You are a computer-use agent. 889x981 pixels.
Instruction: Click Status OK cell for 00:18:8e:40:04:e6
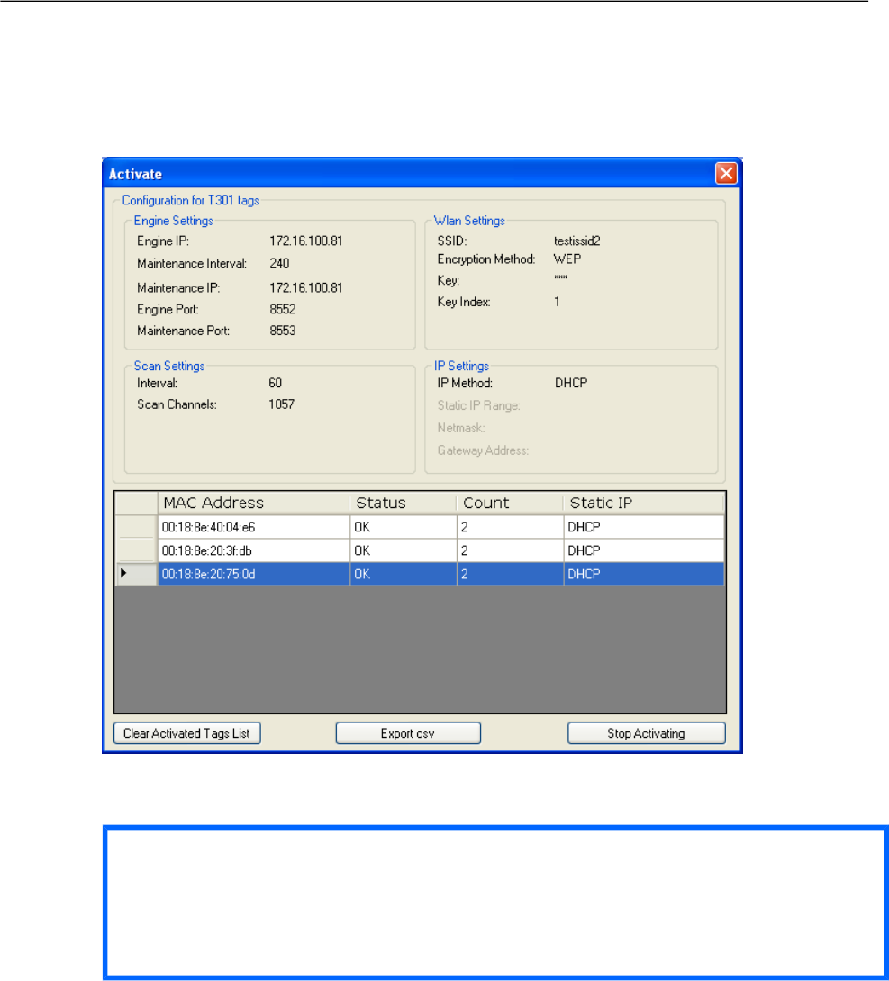tap(403, 527)
